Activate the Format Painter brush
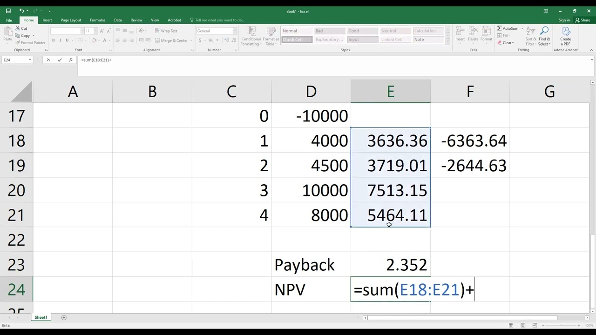This screenshot has height=335, width=596. (x=30, y=42)
